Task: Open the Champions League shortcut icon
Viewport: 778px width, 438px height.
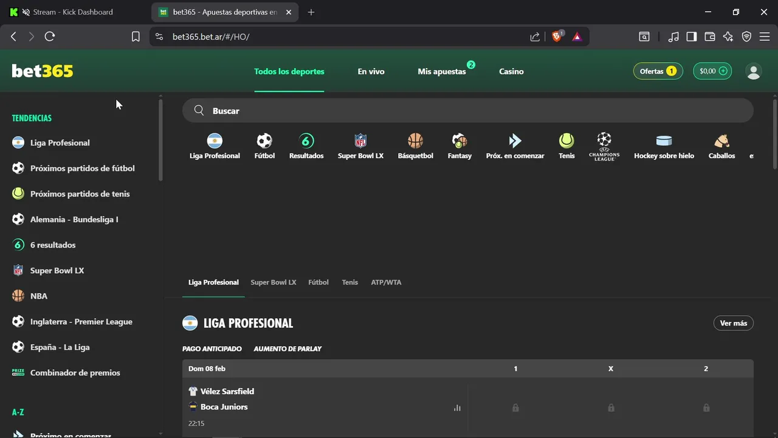Action: (604, 146)
